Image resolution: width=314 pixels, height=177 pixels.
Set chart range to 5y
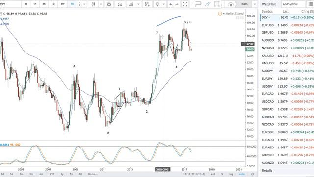(x=71, y=174)
